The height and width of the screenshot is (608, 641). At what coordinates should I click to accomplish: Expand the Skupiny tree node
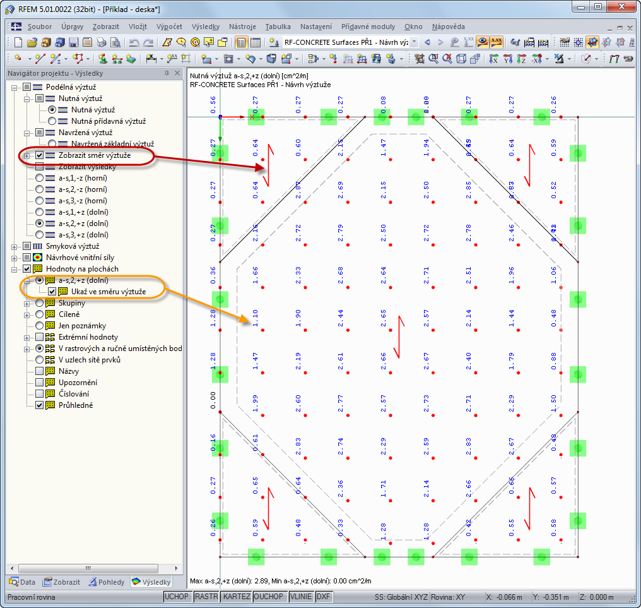click(x=26, y=303)
